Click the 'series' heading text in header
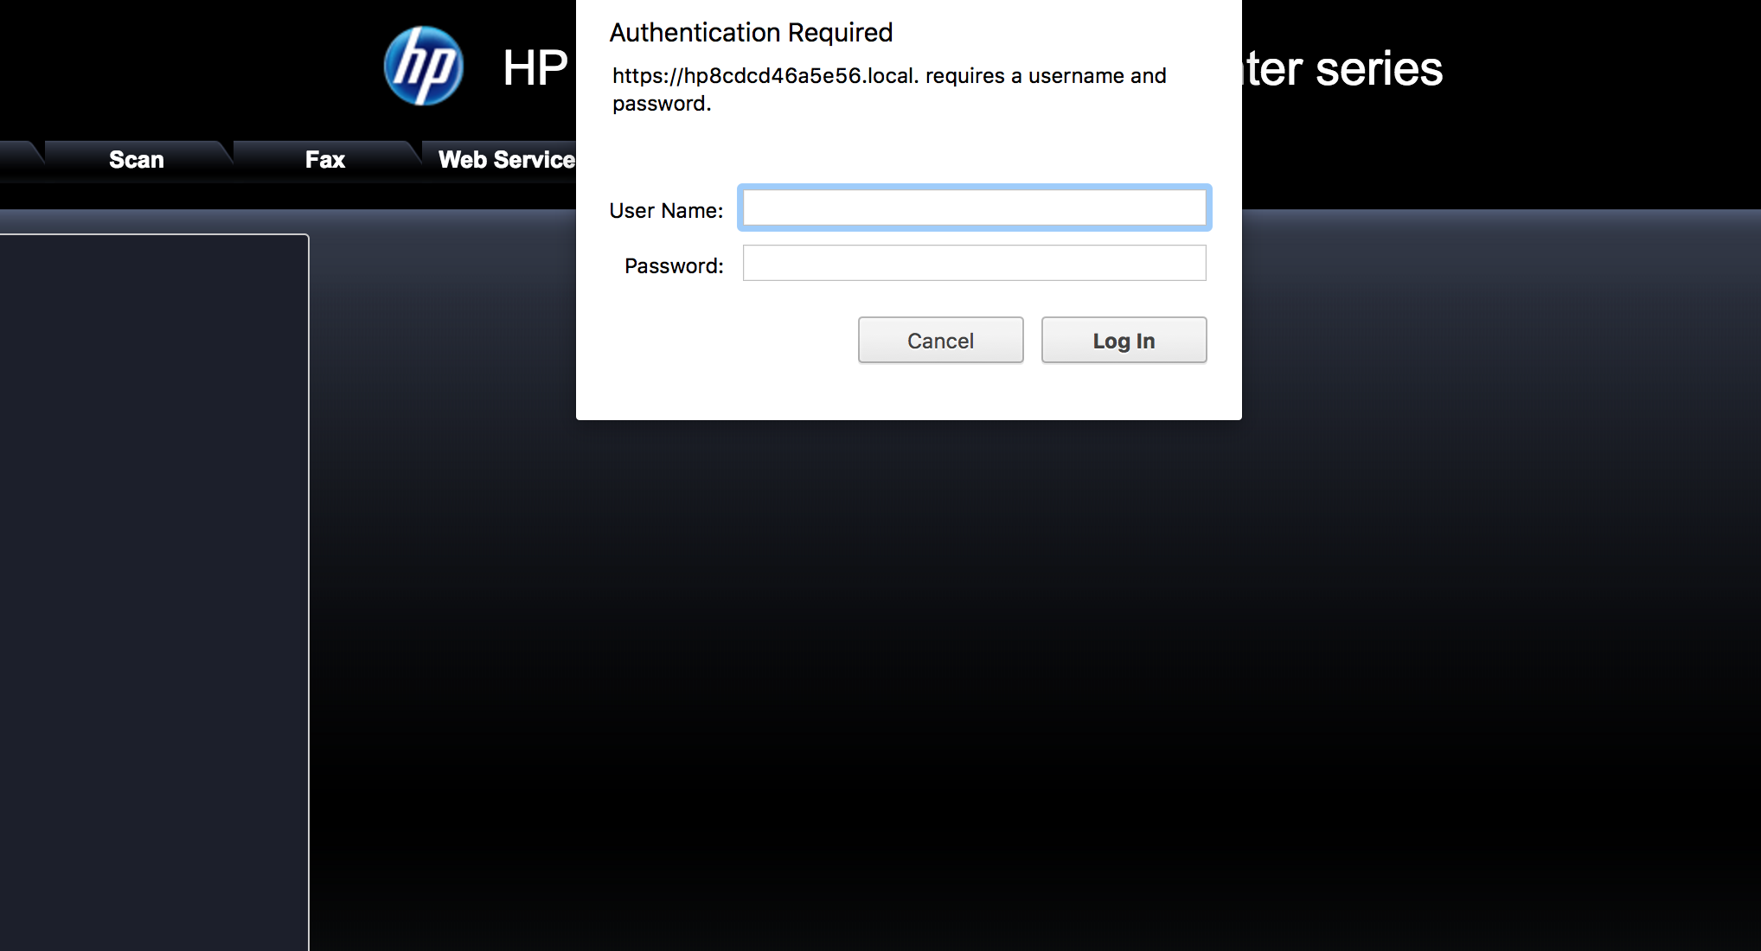 tap(1379, 69)
